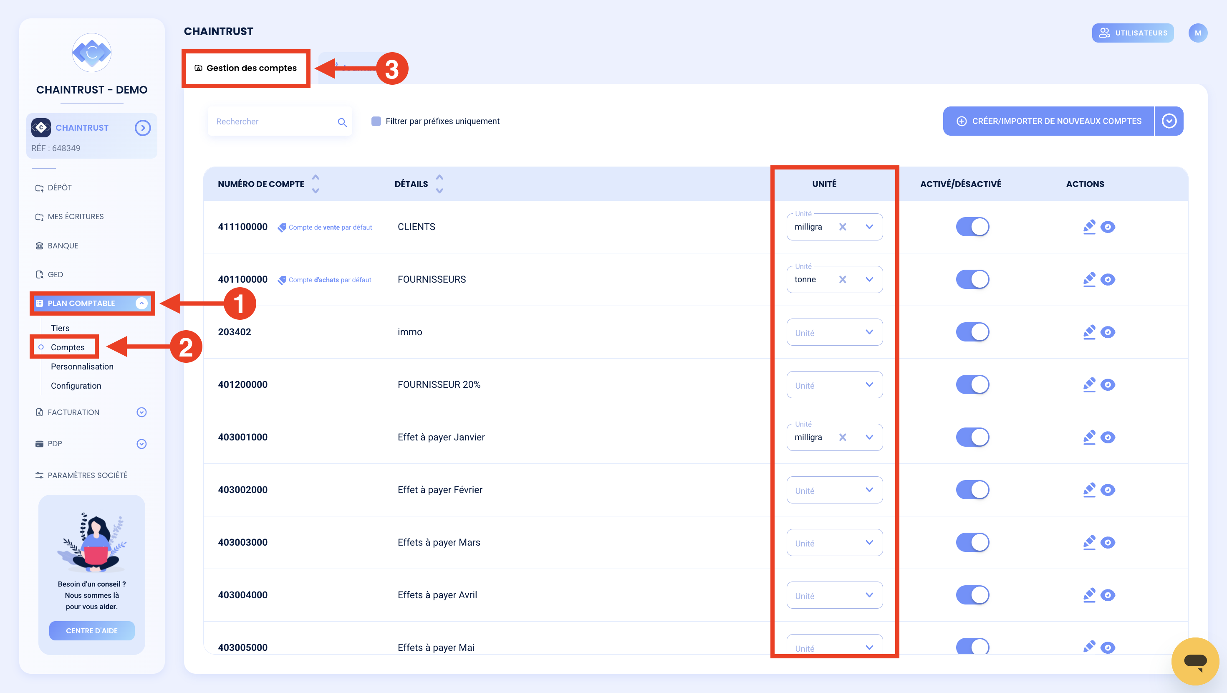
Task: Toggle activation of account 401100000
Action: pos(972,279)
